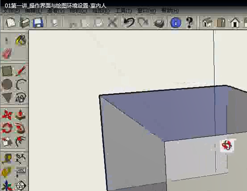Image resolution: width=247 pixels, height=191 pixels.
Task: Select the Section Plane tool
Action: 20,185
